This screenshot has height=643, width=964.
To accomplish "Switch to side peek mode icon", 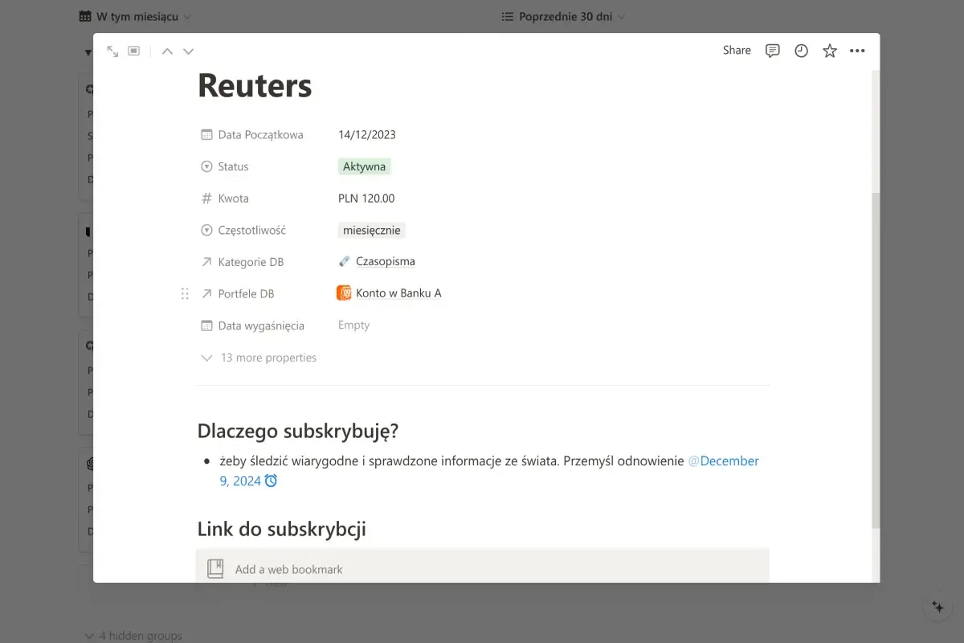I will [134, 51].
